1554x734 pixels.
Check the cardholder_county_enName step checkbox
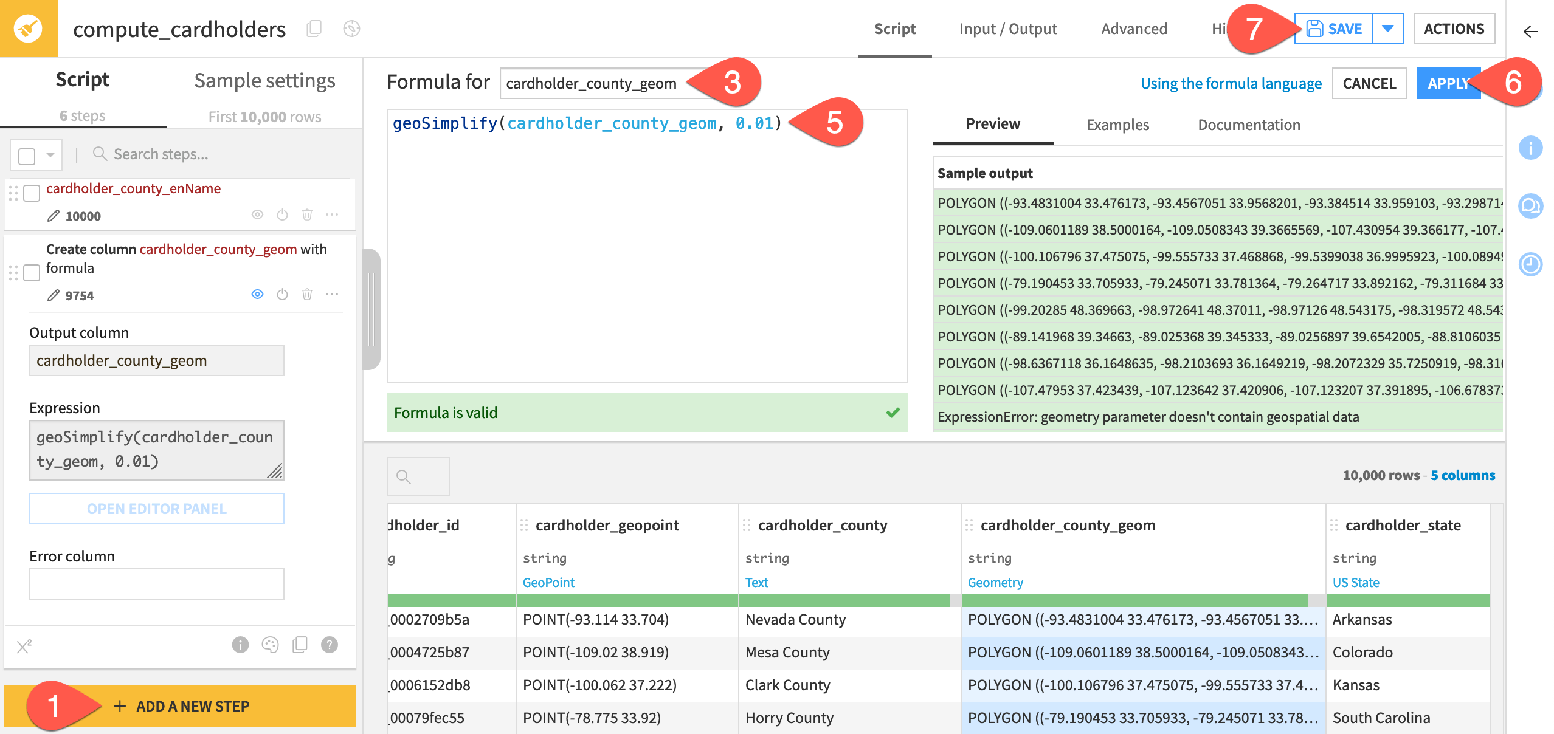(x=32, y=193)
